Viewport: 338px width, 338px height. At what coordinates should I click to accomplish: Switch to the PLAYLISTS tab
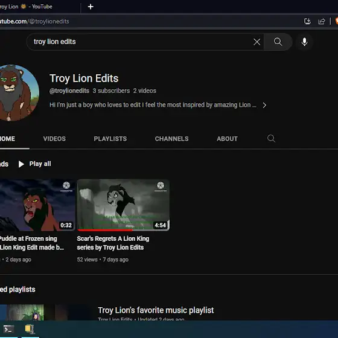[110, 139]
